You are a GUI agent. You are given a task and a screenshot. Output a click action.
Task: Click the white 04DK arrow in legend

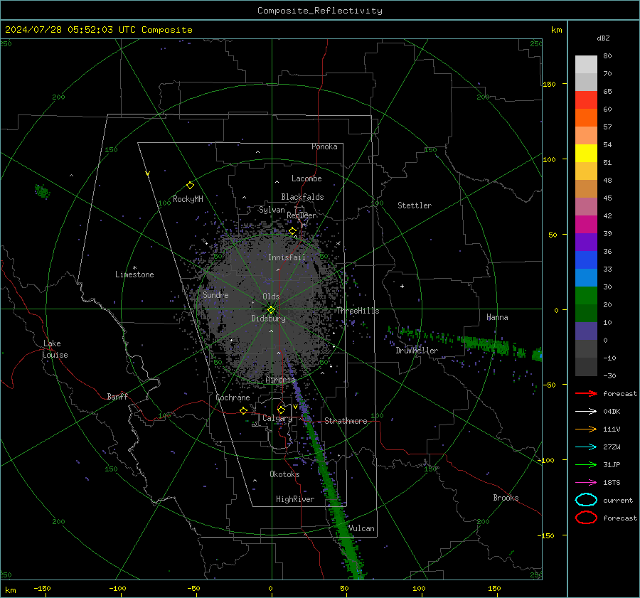click(586, 412)
